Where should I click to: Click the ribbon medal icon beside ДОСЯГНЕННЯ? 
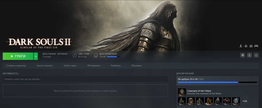[x=96, y=55]
